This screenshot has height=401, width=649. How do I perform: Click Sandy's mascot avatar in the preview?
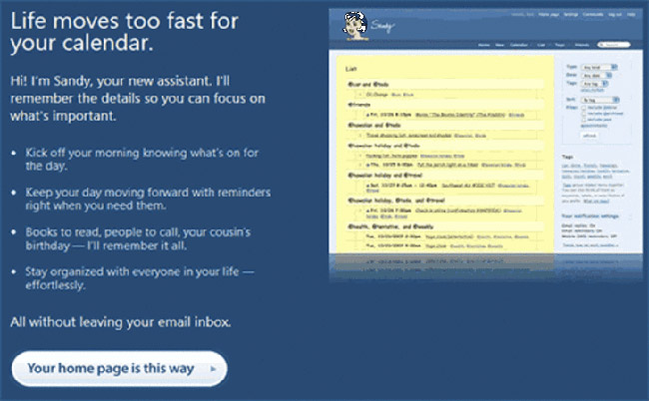coord(355,26)
